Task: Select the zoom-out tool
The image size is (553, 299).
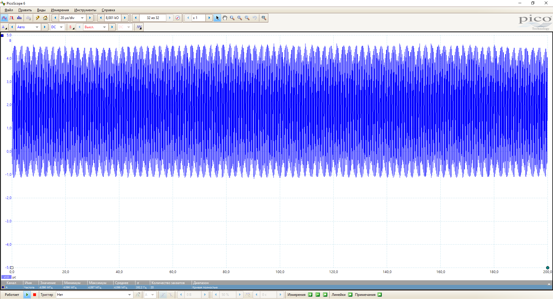Action: 247,18
